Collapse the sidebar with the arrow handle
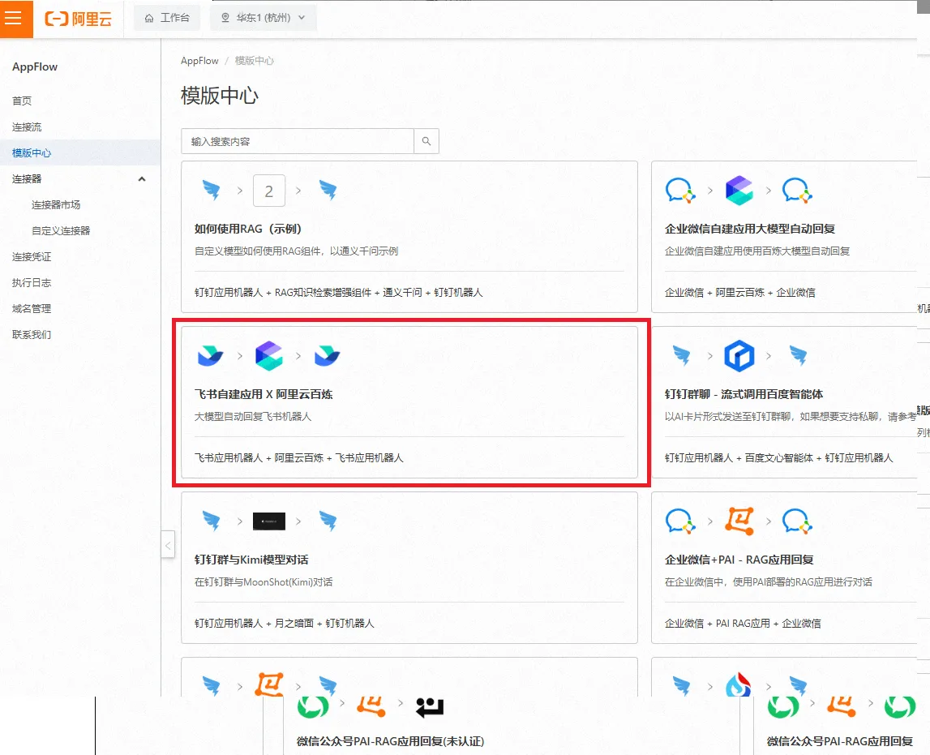The height and width of the screenshot is (755, 930). (x=168, y=546)
